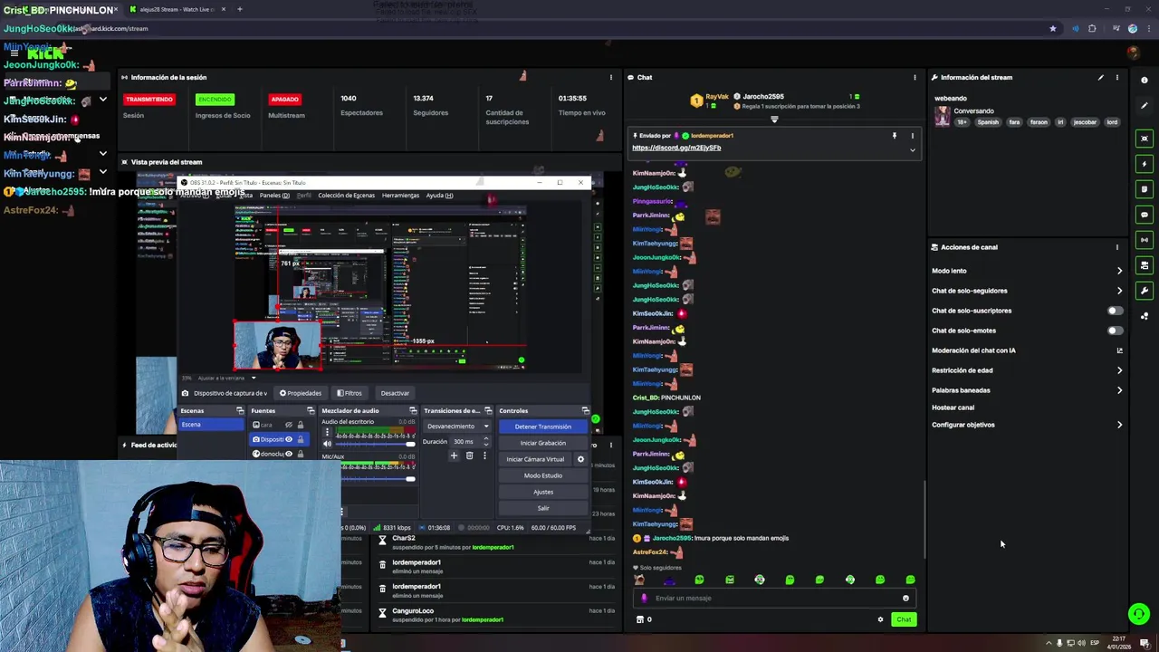Click the wrench icon in the right sidebar

click(1145, 291)
